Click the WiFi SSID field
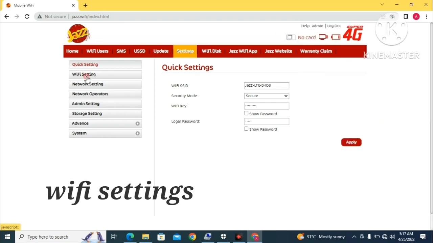433x243 pixels. click(267, 86)
